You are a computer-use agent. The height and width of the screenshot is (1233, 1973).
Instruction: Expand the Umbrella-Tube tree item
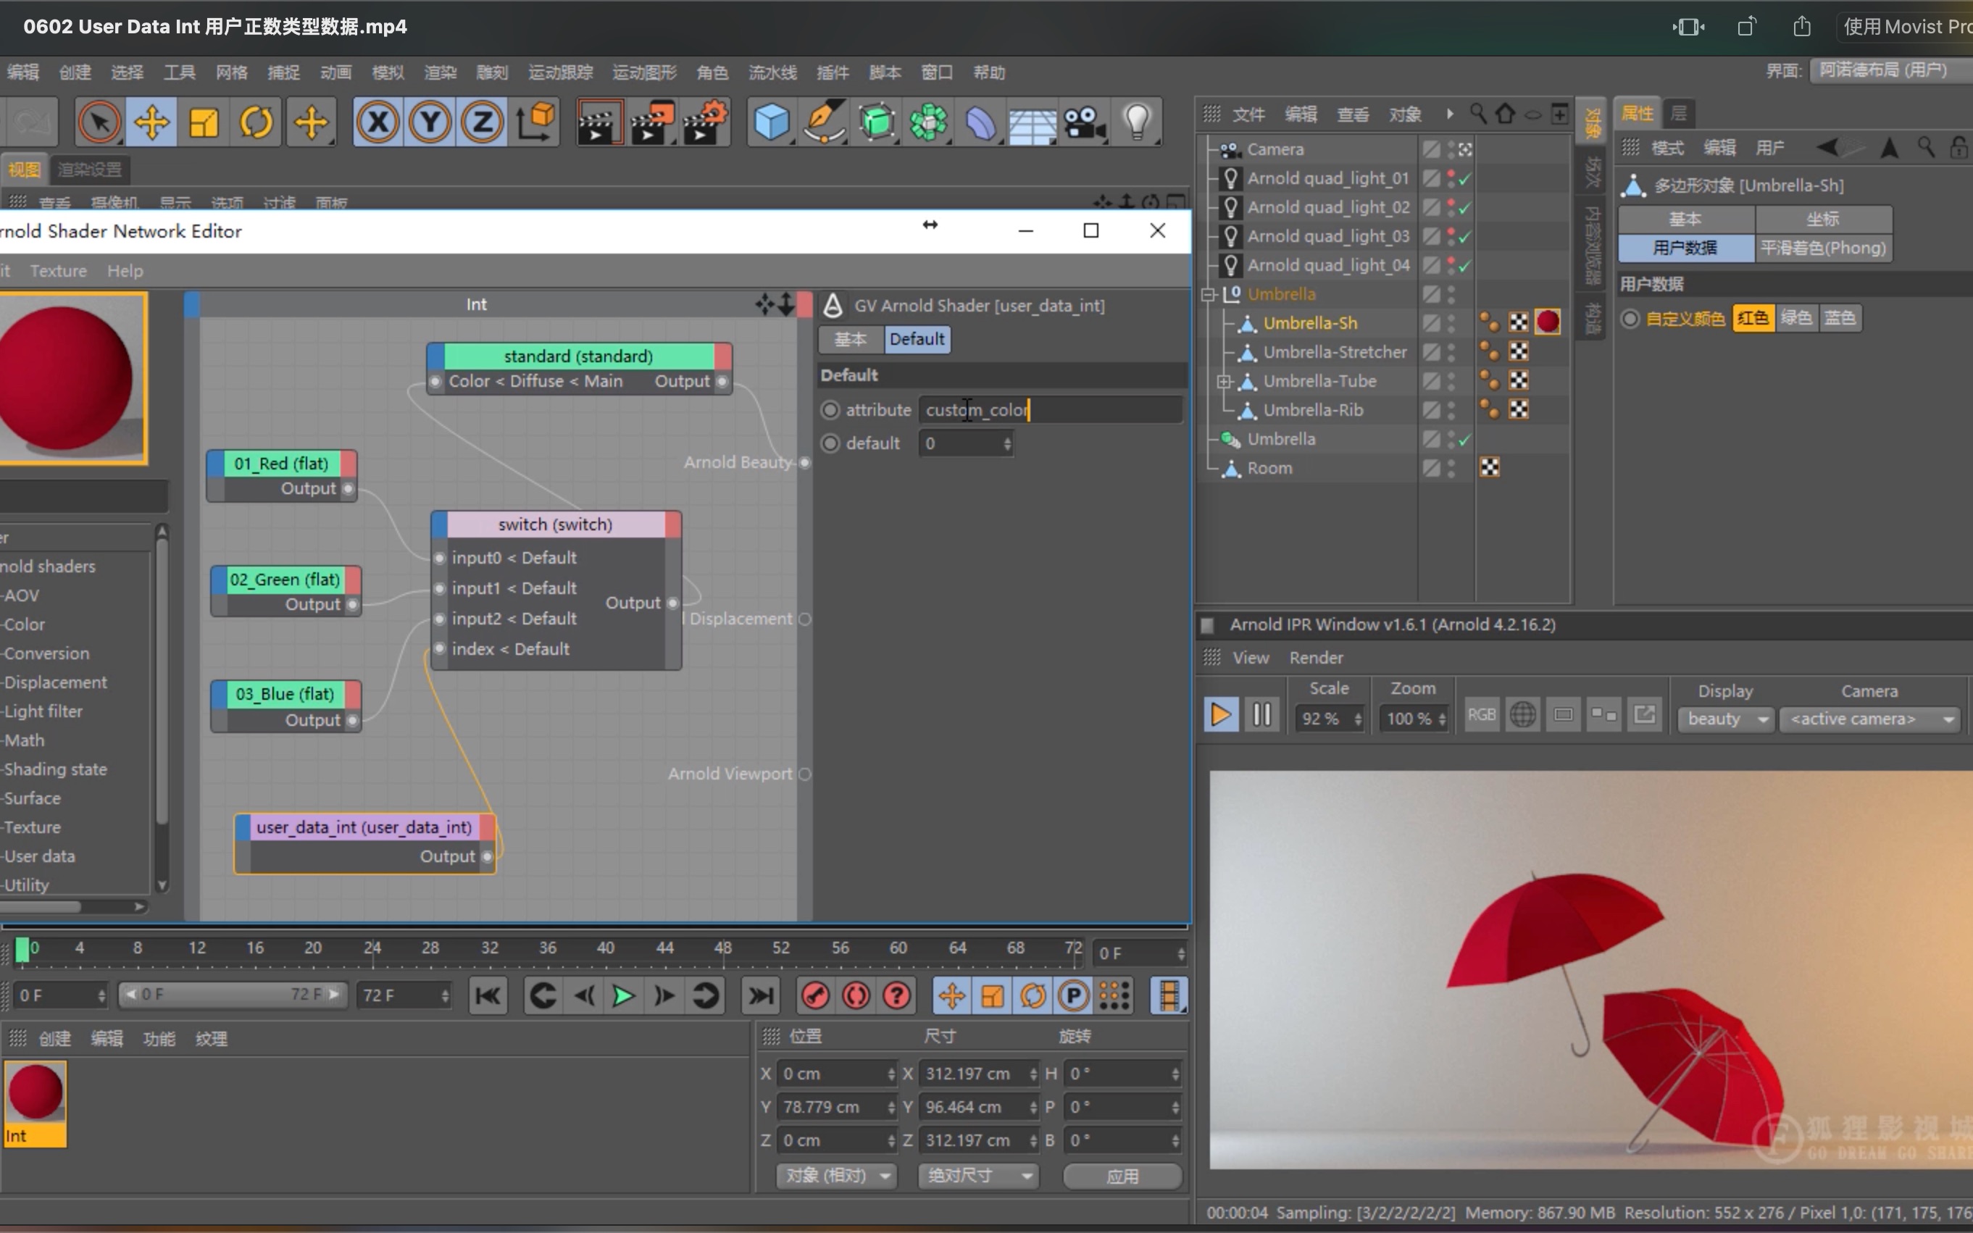point(1224,382)
